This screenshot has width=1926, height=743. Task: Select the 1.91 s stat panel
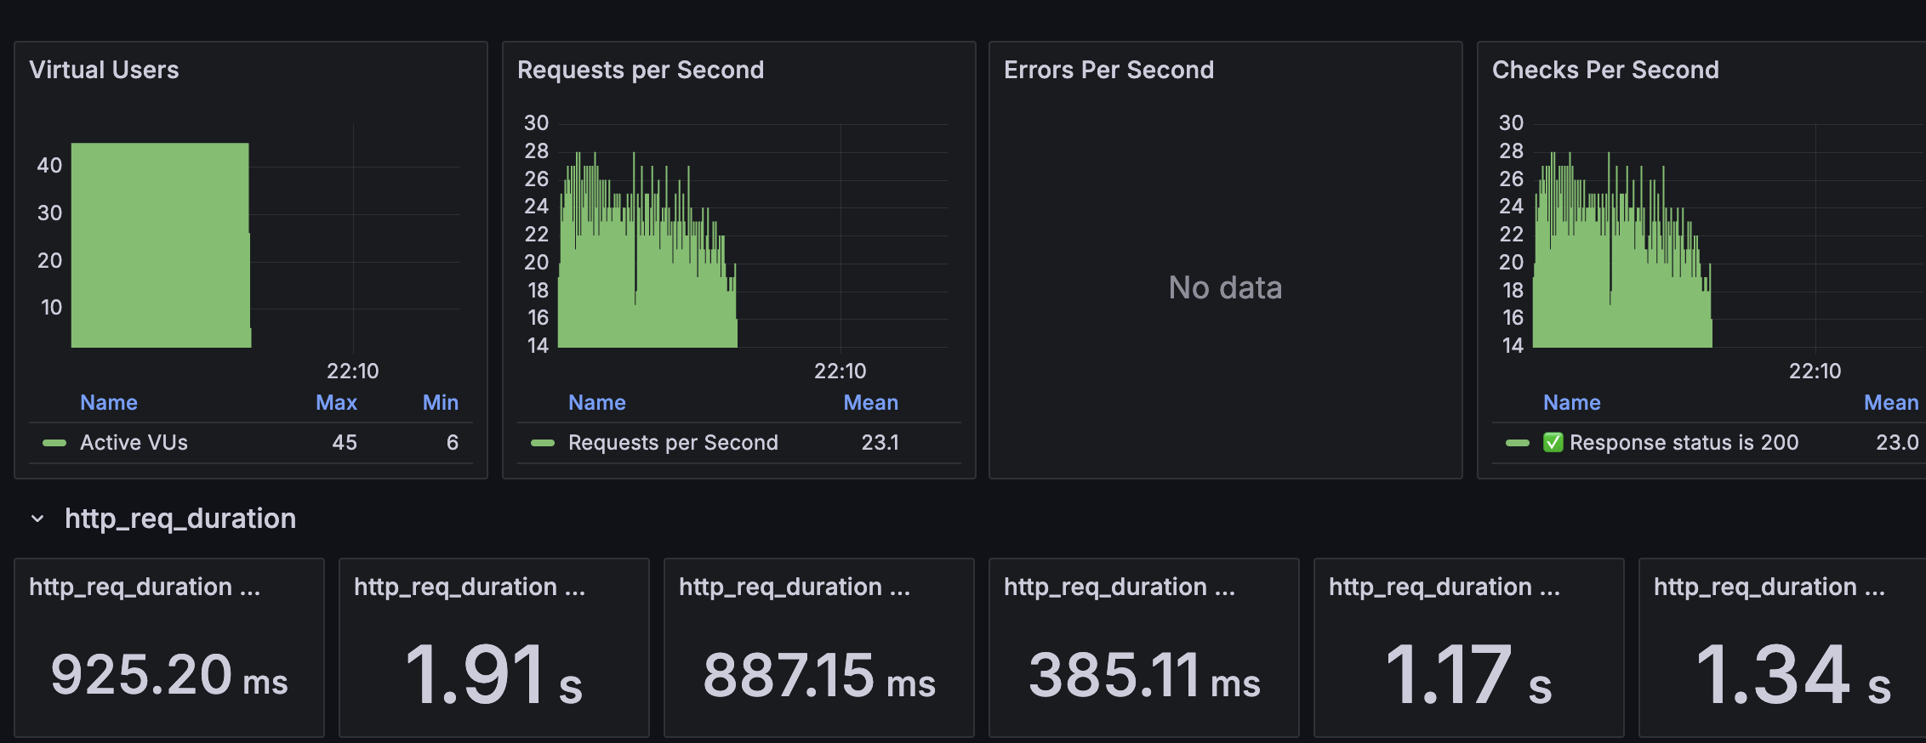[x=494, y=648]
